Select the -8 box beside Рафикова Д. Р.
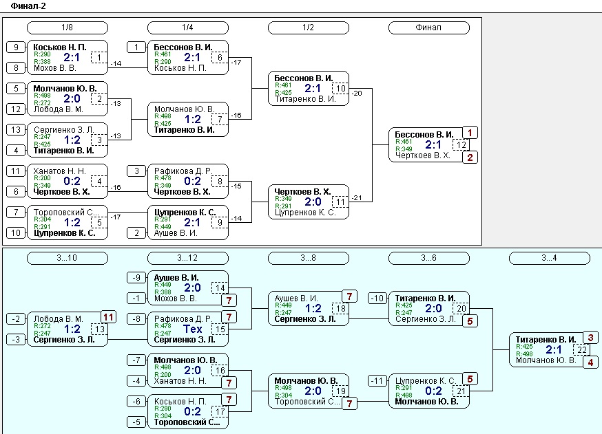 (136, 319)
